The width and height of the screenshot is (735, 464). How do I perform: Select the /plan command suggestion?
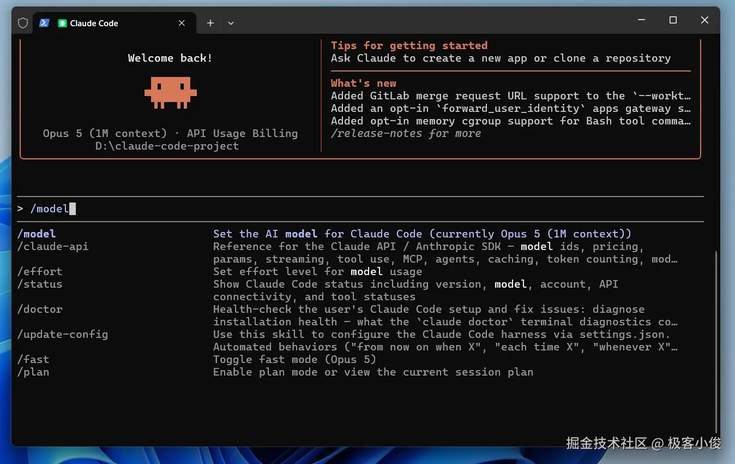pyautogui.click(x=33, y=372)
